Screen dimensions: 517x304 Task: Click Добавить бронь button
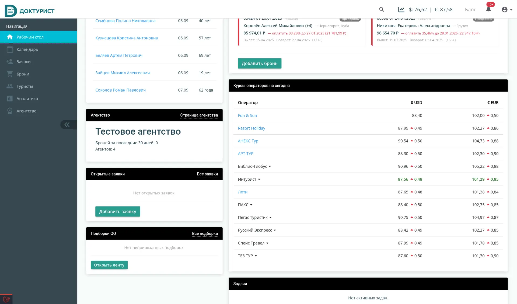[x=260, y=64]
